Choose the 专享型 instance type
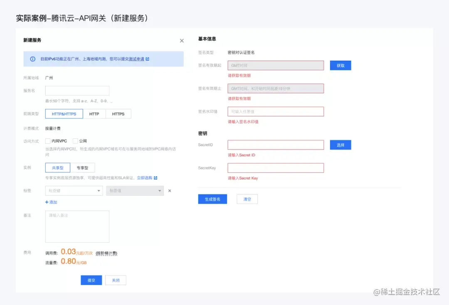 82,167
